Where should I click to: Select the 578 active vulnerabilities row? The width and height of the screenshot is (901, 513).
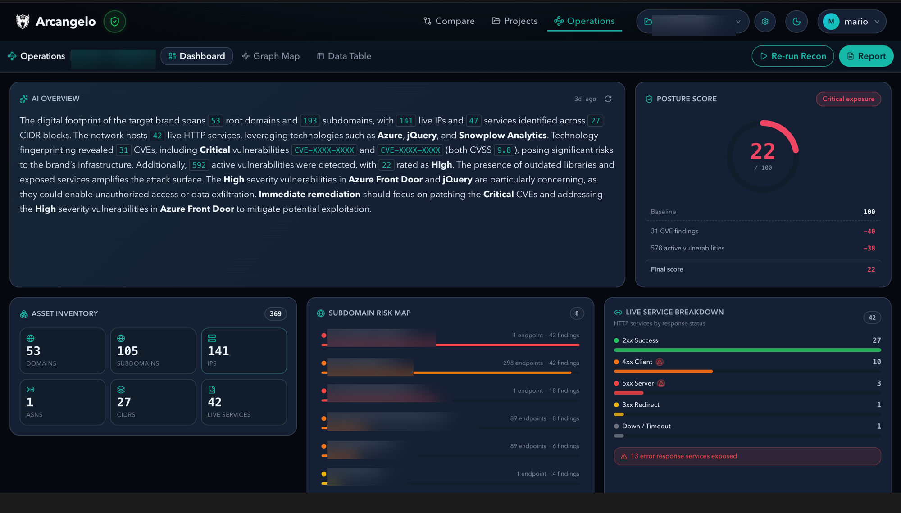point(763,248)
